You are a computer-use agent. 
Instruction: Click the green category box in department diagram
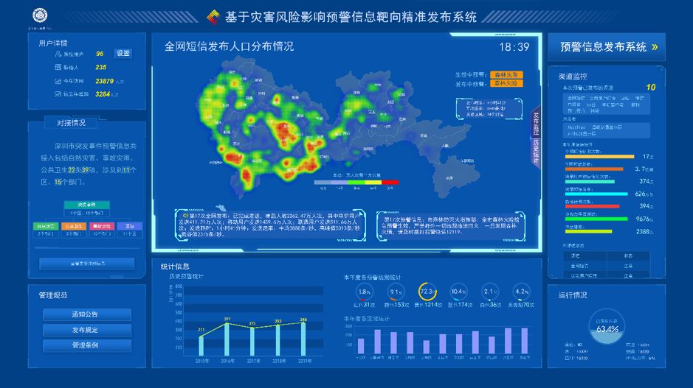[x=46, y=226]
